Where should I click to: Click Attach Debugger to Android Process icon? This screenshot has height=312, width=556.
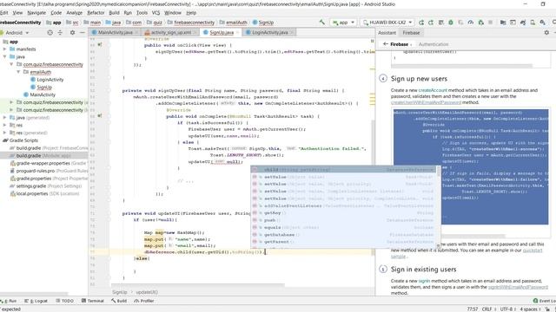coord(480,23)
